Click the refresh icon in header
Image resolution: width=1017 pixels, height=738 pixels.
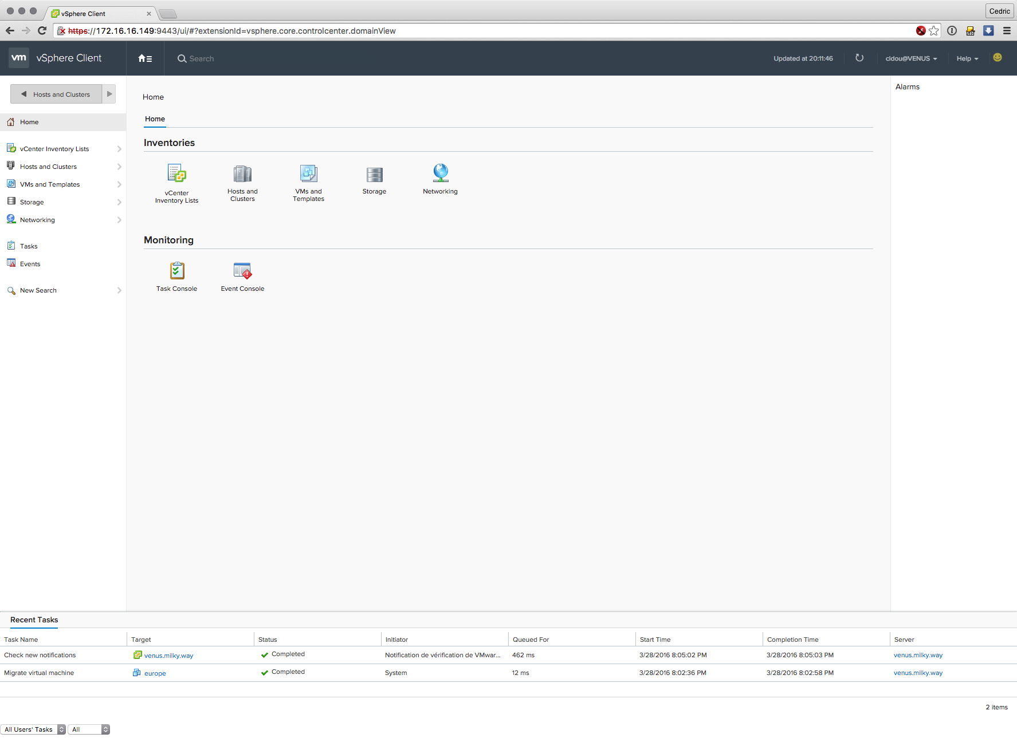click(x=859, y=58)
